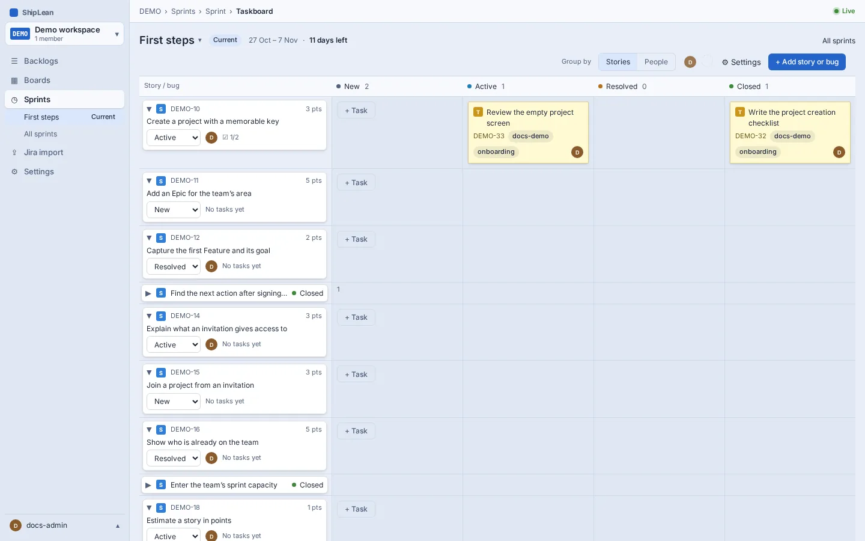Click the task type icon on DEMO-32 card

pos(740,112)
